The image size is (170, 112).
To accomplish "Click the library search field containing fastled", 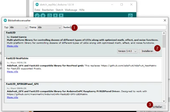I will 114,27.
